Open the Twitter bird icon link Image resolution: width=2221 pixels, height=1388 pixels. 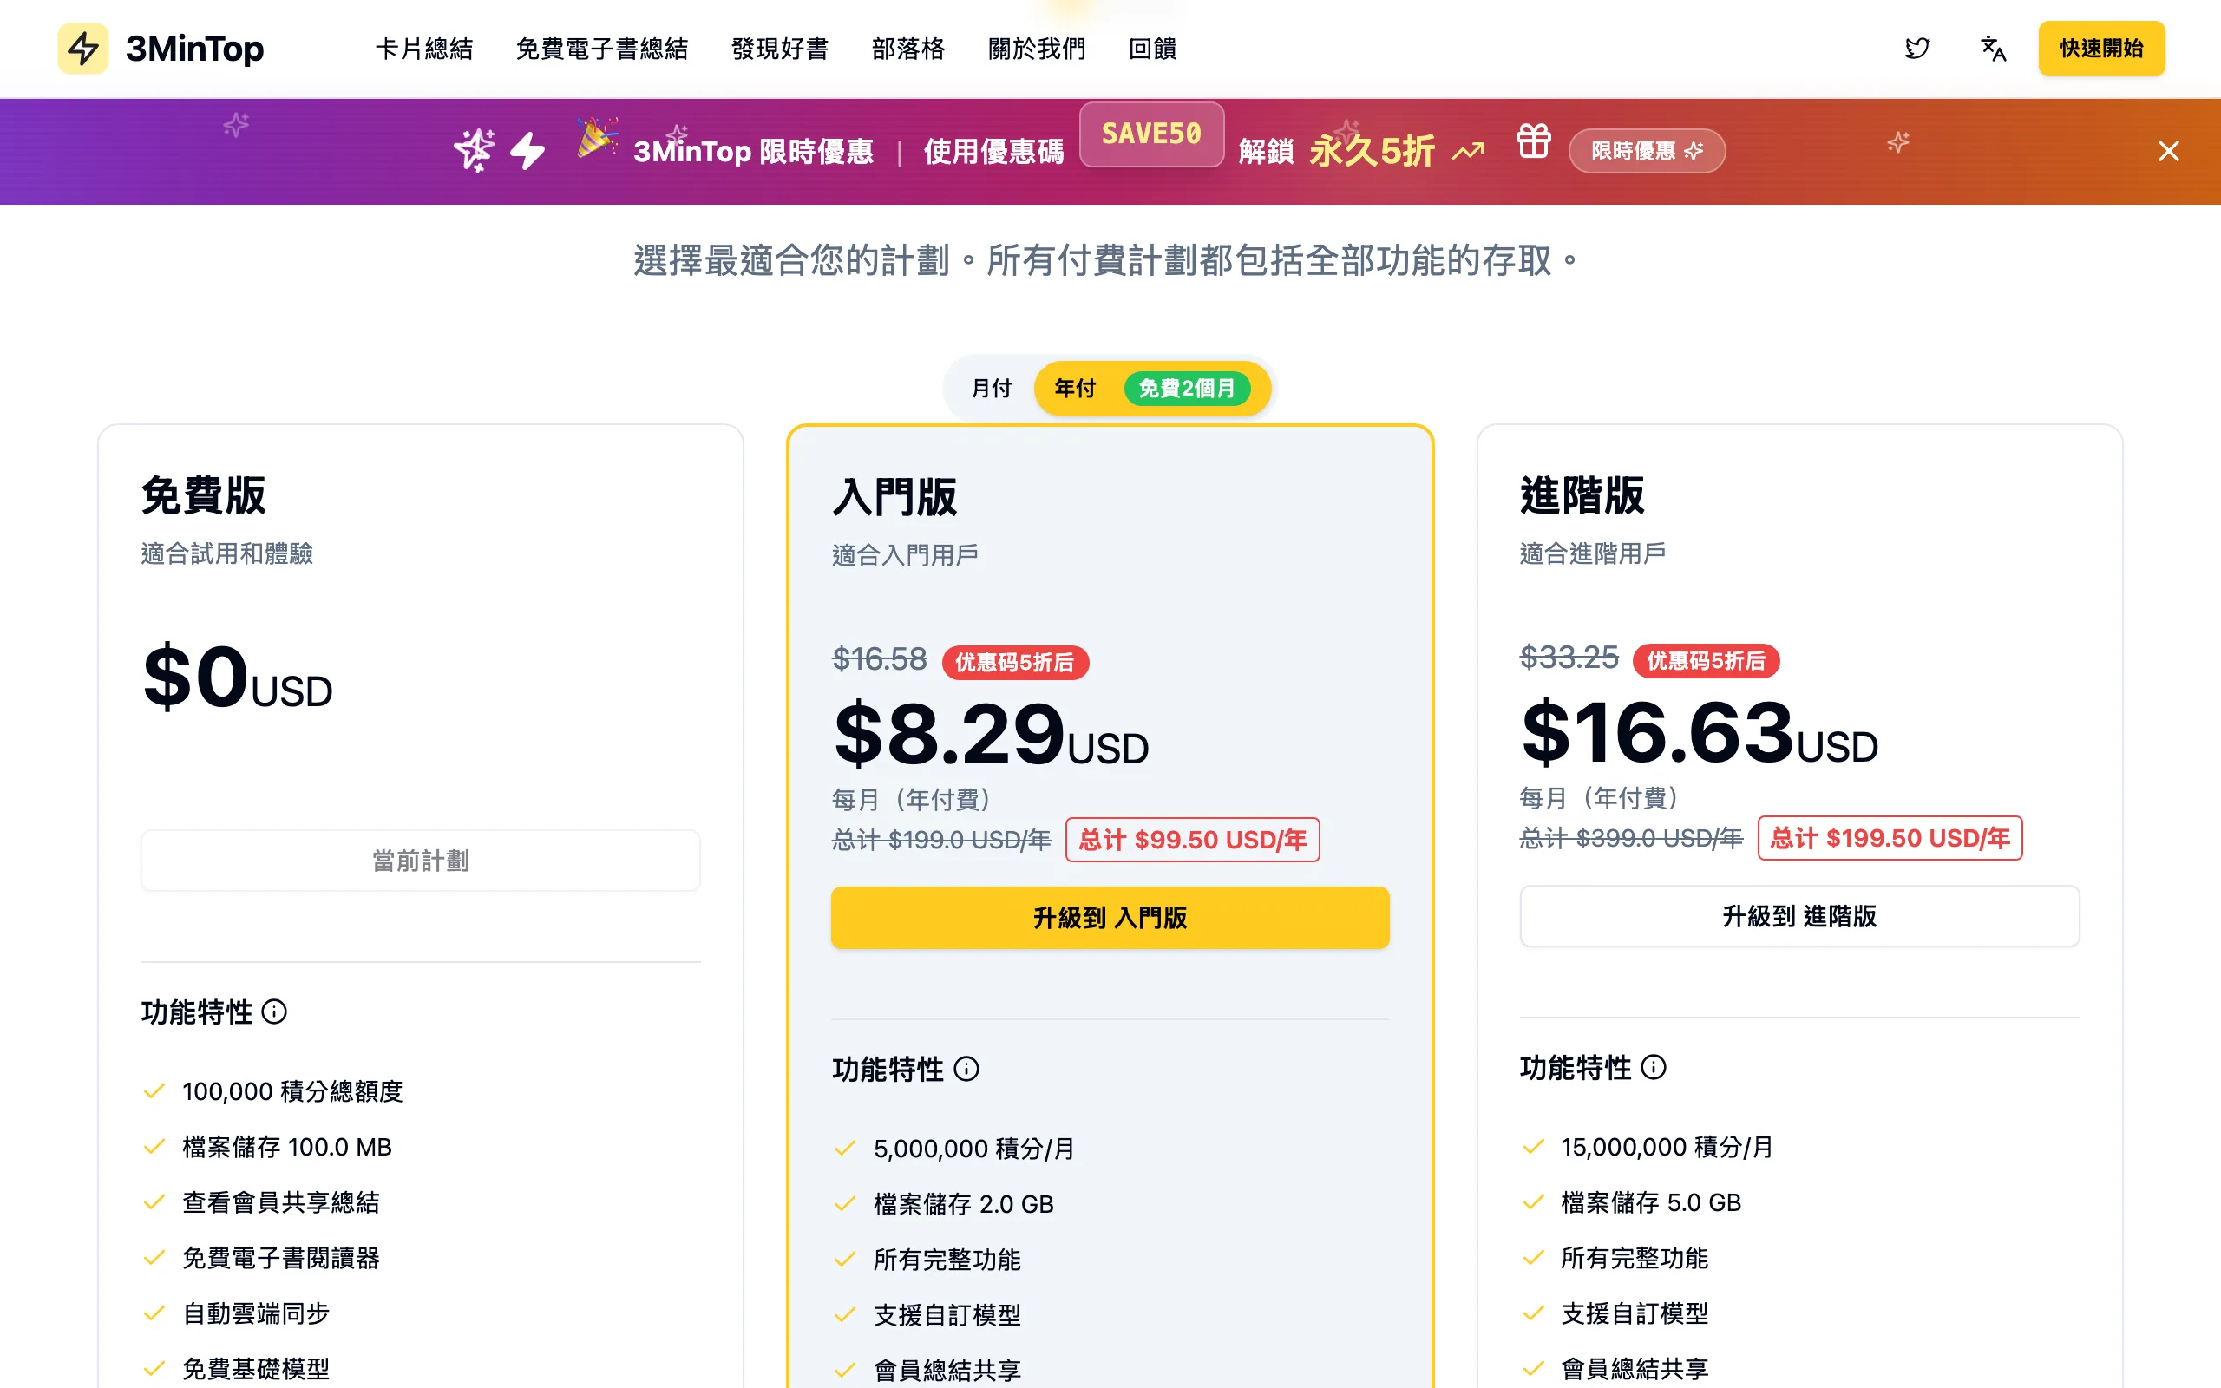(x=1917, y=48)
